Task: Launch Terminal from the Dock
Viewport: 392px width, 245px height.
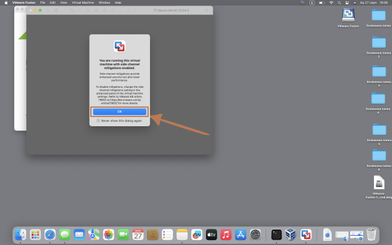Action: pos(276,235)
